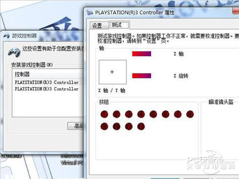Click button indicator 3 in the 按钮 group
Screen dimensions: 239x179
129,114
